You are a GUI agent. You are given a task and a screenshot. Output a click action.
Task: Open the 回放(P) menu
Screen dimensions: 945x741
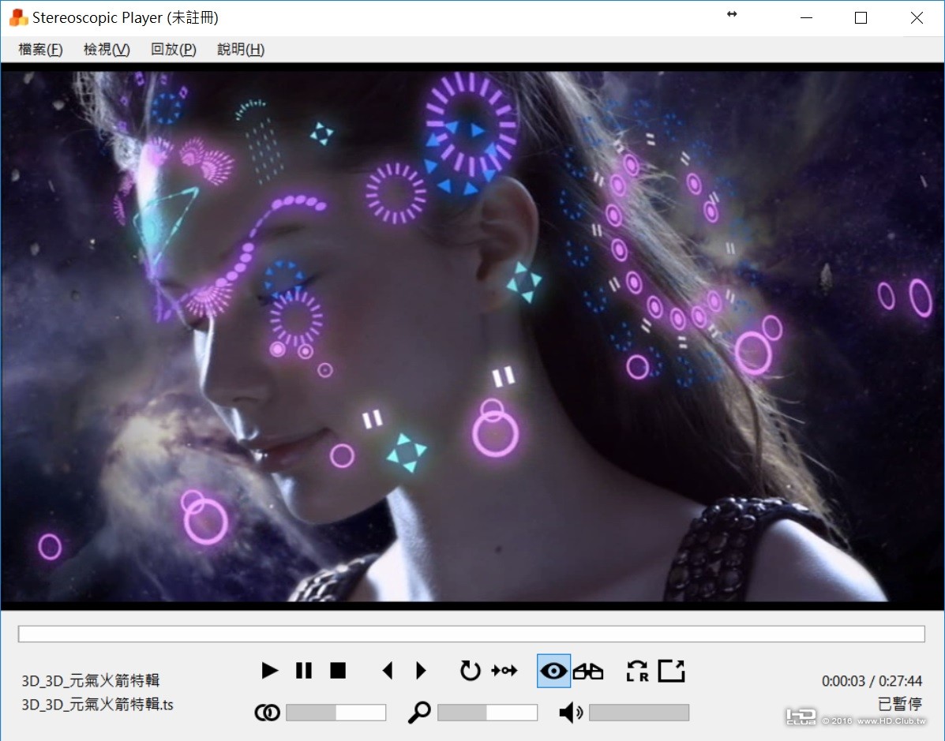[x=174, y=50]
